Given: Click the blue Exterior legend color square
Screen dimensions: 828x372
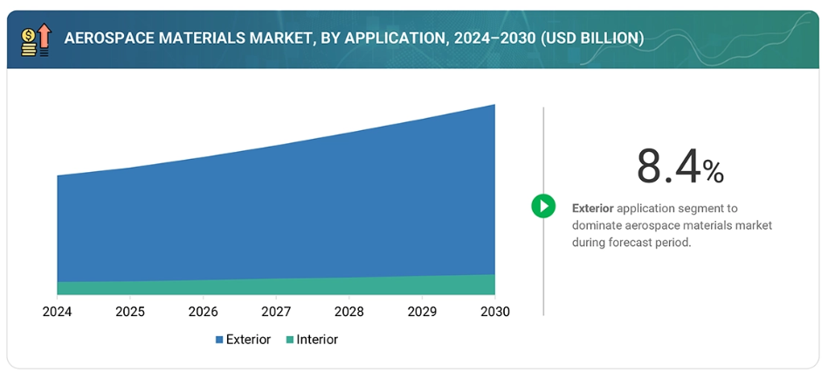Looking at the screenshot, I should [x=218, y=340].
